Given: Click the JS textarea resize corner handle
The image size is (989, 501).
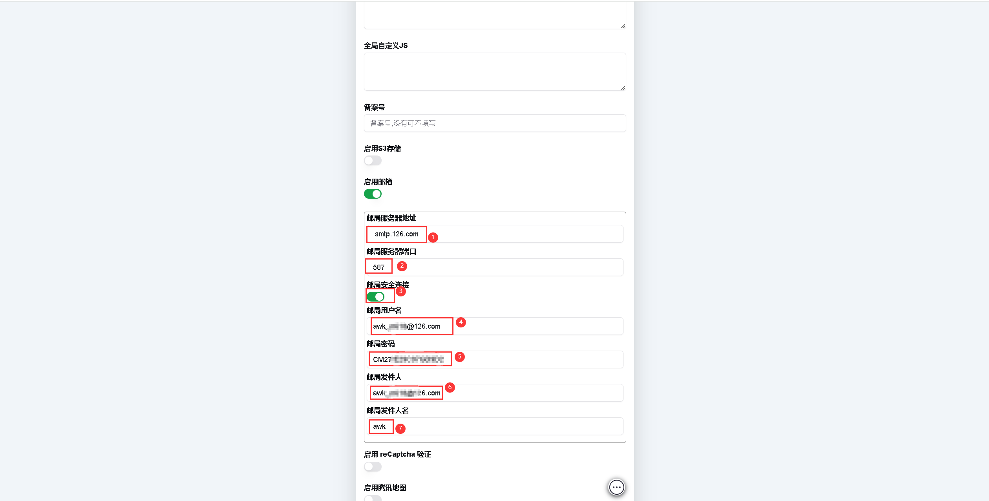Looking at the screenshot, I should pyautogui.click(x=622, y=88).
